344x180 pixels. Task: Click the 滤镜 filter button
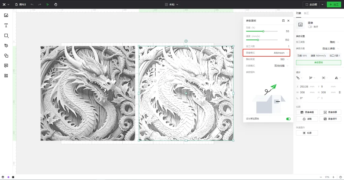(x=307, y=119)
